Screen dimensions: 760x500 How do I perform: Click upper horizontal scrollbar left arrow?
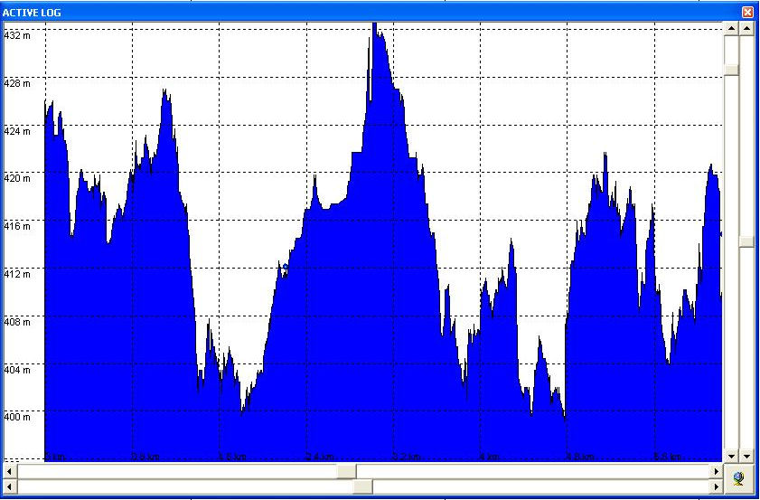tap(10, 471)
